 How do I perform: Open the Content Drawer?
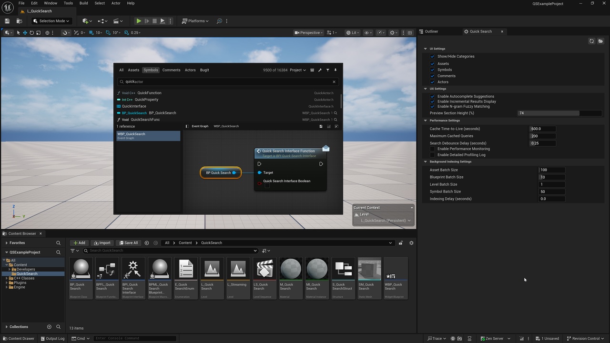pos(19,339)
